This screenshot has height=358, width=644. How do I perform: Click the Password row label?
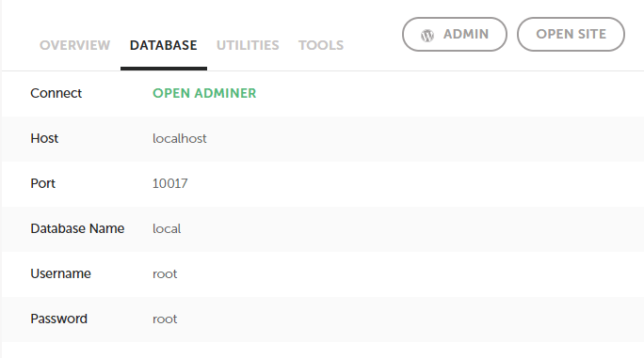tap(59, 319)
